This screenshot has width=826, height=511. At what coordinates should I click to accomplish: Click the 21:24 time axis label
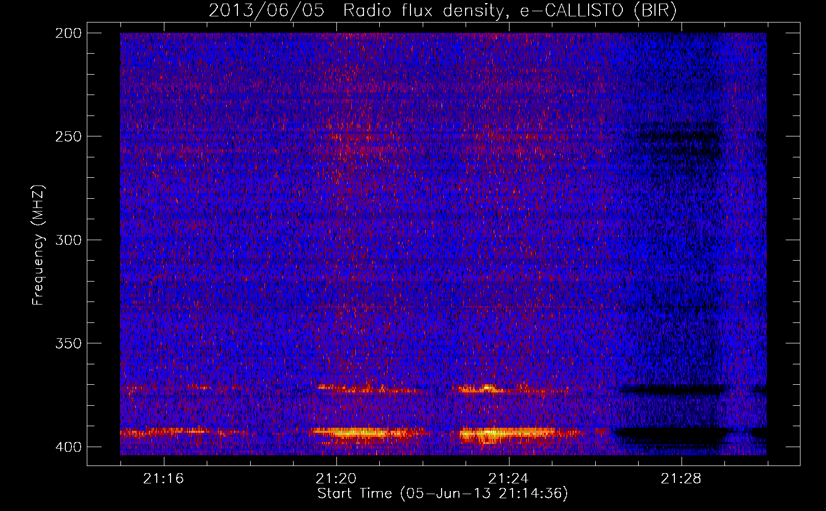508,479
